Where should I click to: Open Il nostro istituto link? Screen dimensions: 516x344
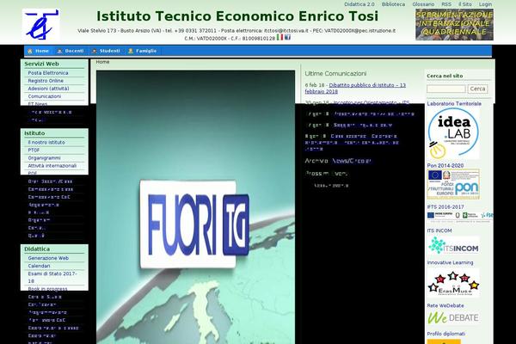(x=46, y=142)
